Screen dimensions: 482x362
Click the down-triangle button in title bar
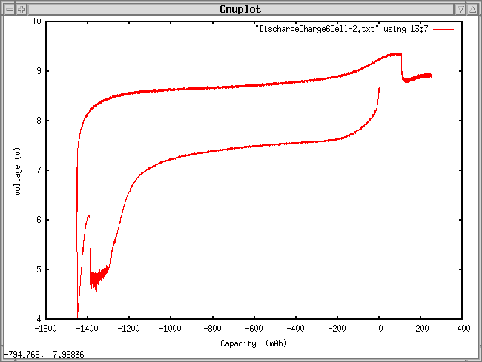tap(460, 9)
